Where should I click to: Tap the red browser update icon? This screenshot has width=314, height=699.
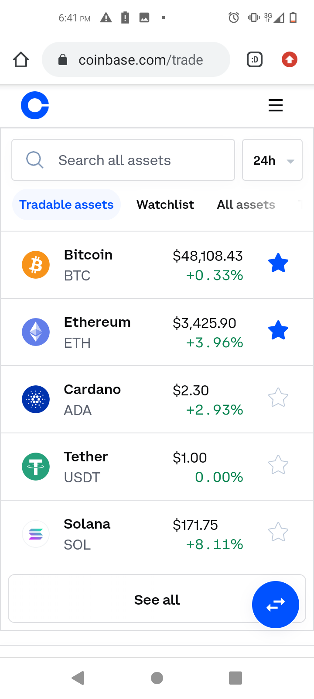290,60
